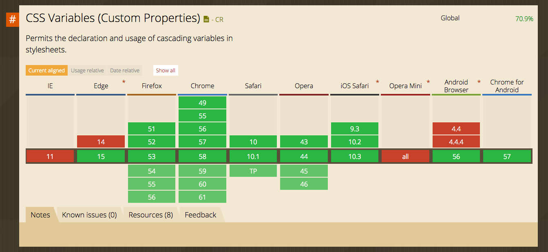The width and height of the screenshot is (548, 252).
Task: Click the asterisk next to iOS Safari
Action: pyautogui.click(x=377, y=82)
